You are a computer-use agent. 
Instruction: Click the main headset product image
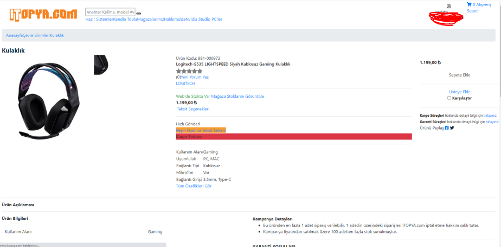[x=49, y=100]
